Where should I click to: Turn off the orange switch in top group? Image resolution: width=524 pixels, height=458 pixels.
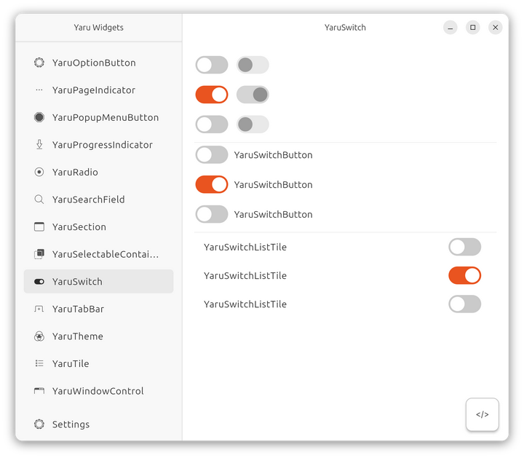pos(212,95)
